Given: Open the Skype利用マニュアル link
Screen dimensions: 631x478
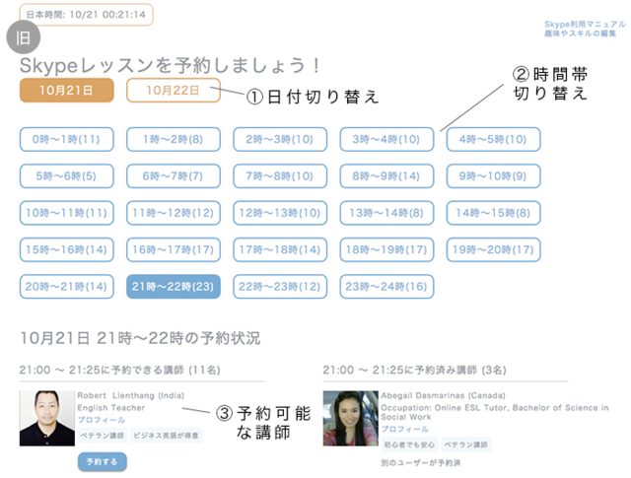Looking at the screenshot, I should coord(580,24).
